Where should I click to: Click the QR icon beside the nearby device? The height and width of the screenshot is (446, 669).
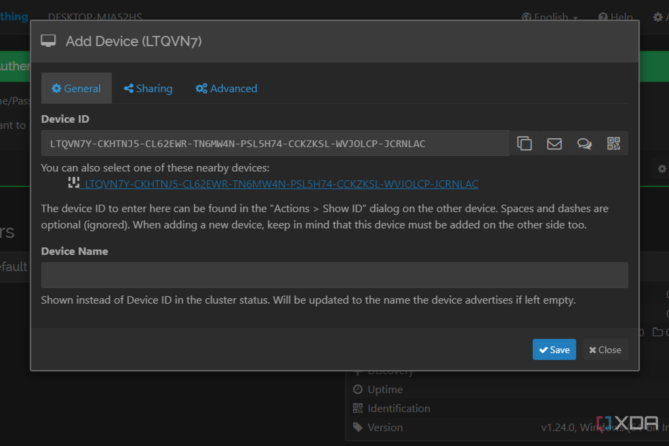(x=73, y=183)
